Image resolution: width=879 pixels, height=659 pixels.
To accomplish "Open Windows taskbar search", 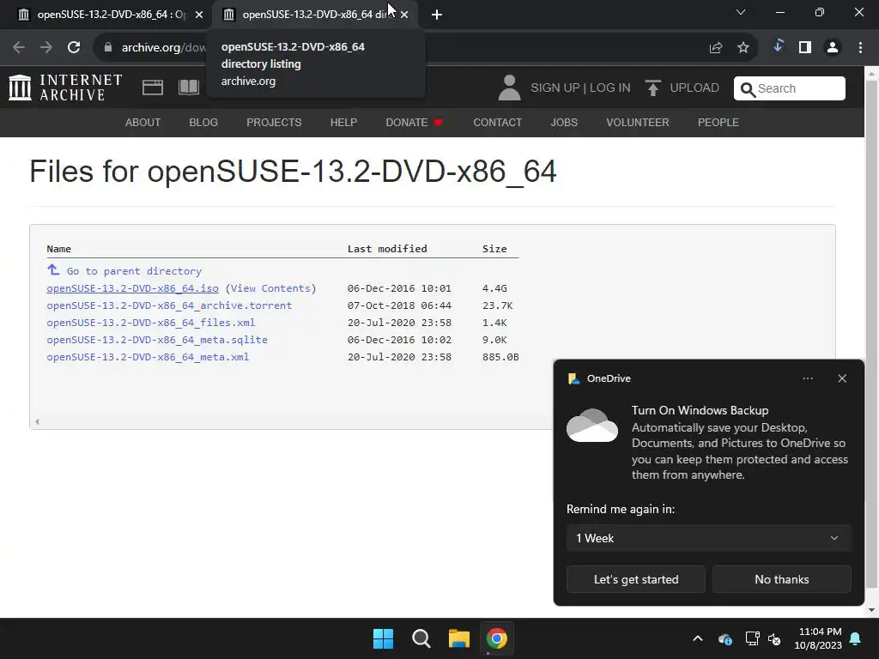I will tap(421, 638).
